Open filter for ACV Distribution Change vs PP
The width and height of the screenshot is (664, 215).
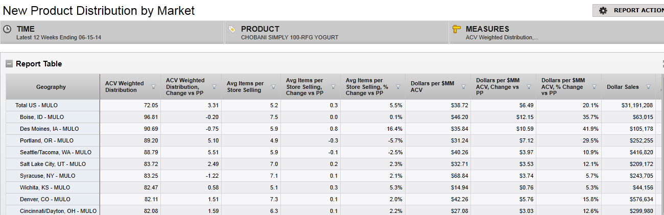(x=214, y=87)
